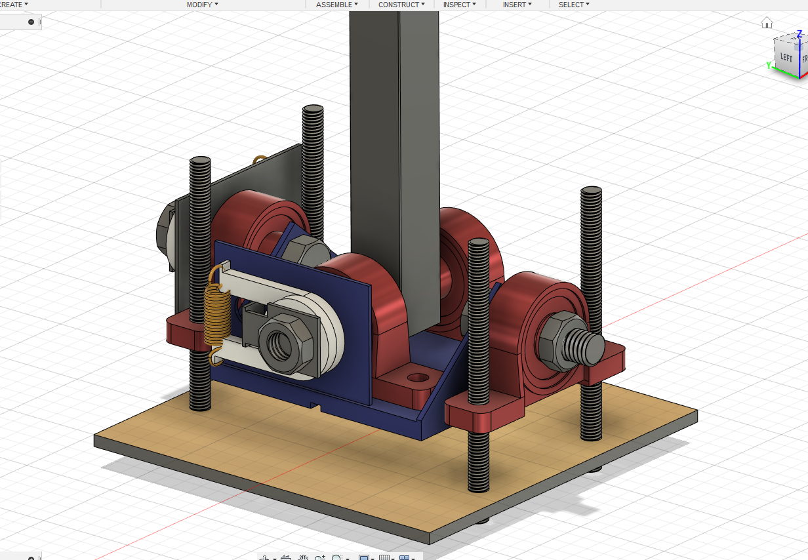Open Display Settings monitor icon

(364, 557)
